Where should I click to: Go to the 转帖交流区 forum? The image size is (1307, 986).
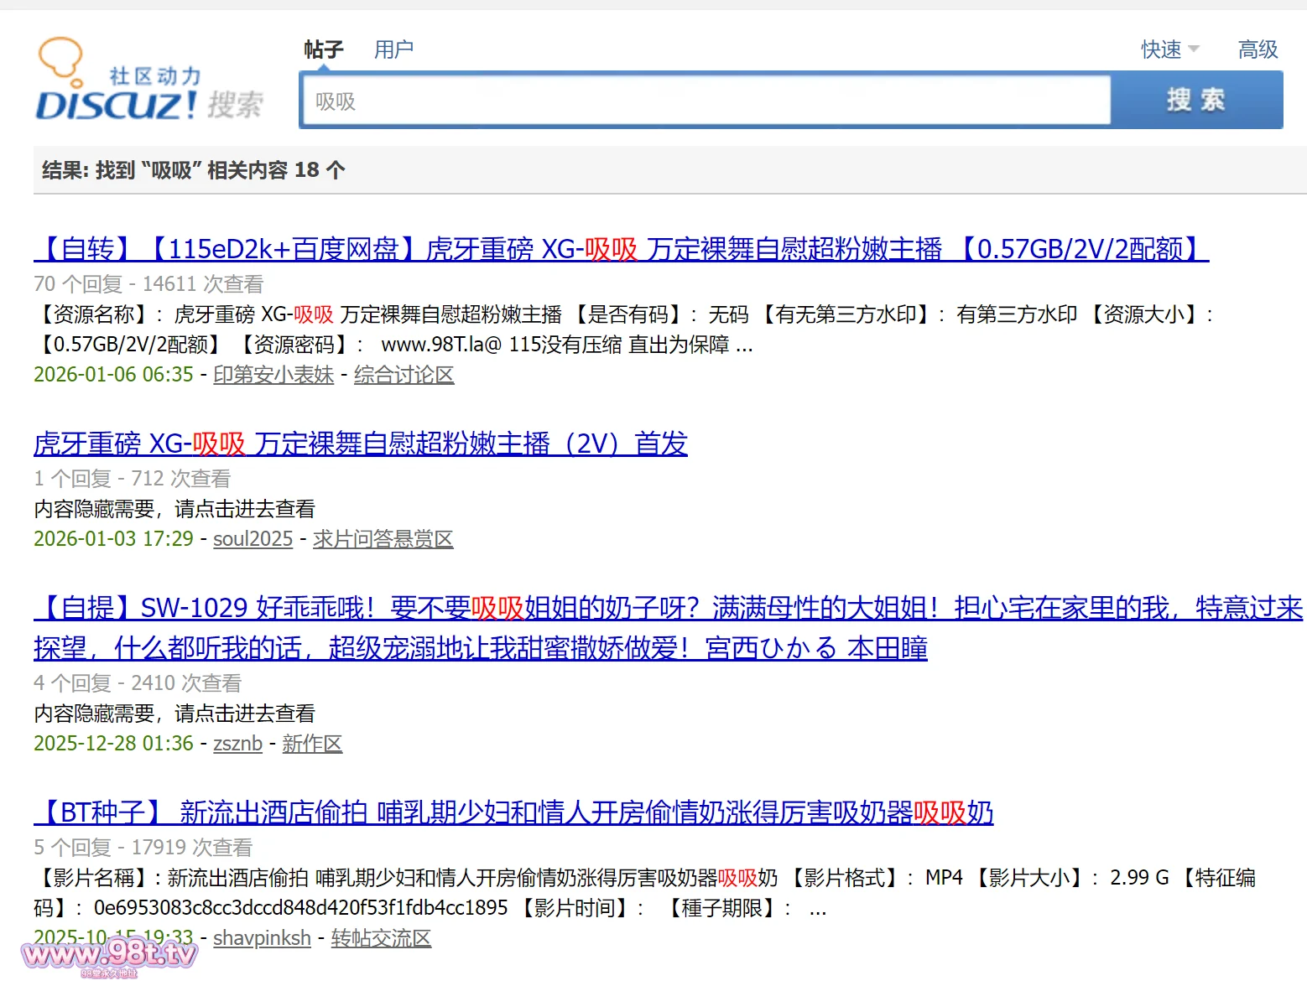click(381, 938)
